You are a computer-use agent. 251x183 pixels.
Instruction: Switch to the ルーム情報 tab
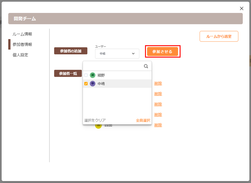(x=22, y=34)
